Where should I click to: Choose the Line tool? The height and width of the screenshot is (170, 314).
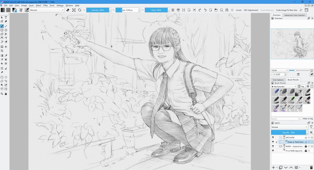tap(6, 26)
